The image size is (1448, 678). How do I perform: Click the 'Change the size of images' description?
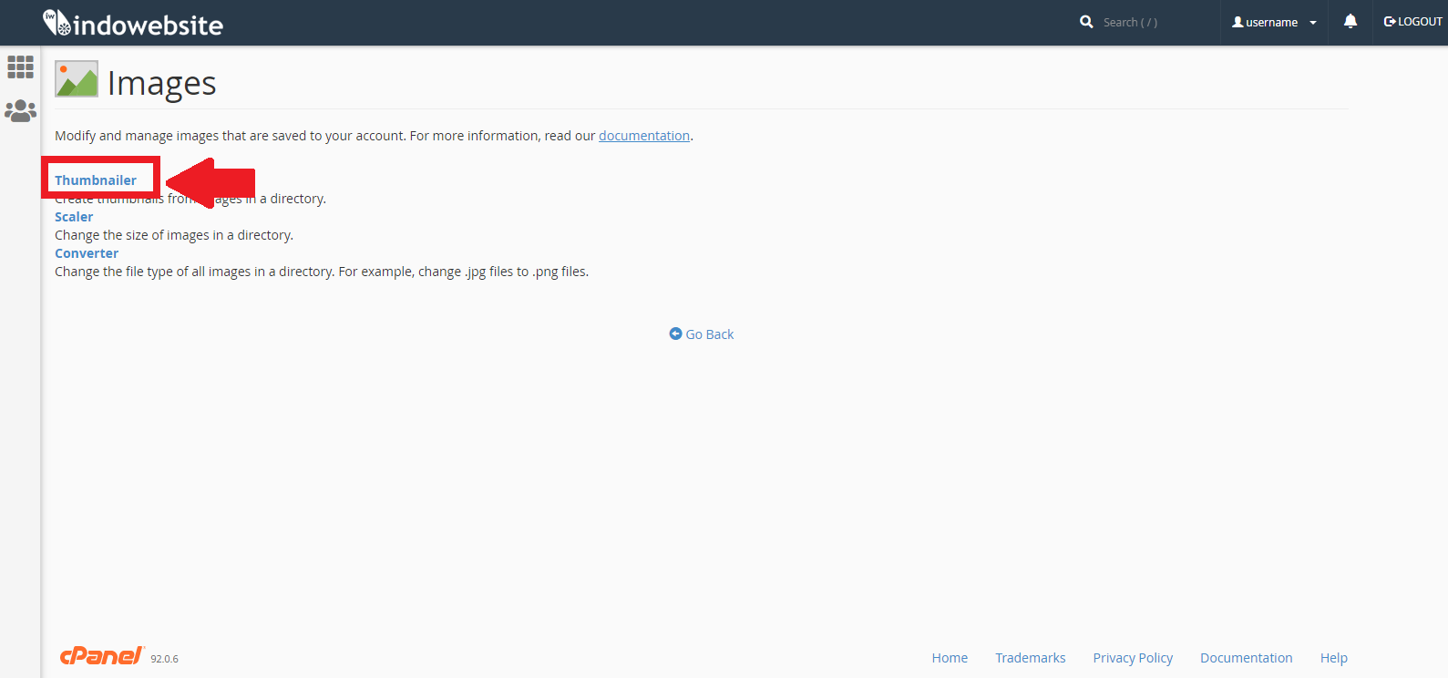tap(174, 235)
